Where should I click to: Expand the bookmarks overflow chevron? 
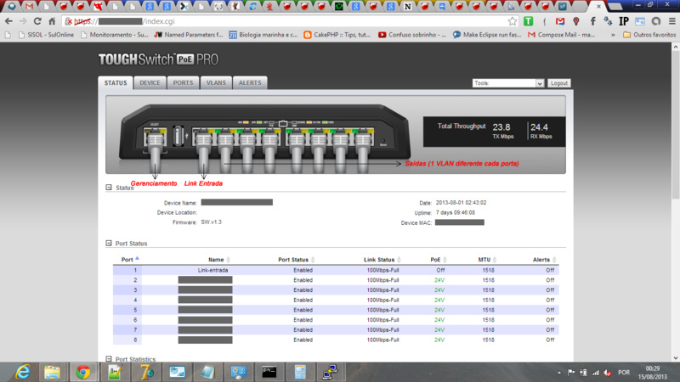click(613, 35)
